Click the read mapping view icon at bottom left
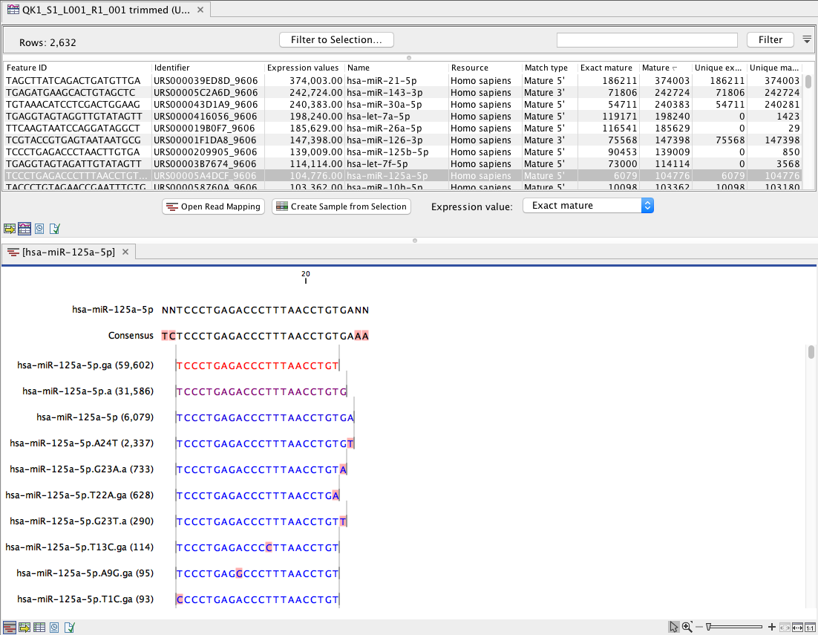This screenshot has width=818, height=635. click(10, 628)
